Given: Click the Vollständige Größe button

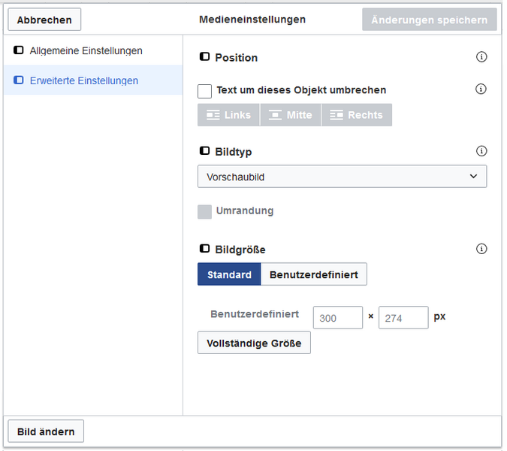Looking at the screenshot, I should tap(254, 343).
